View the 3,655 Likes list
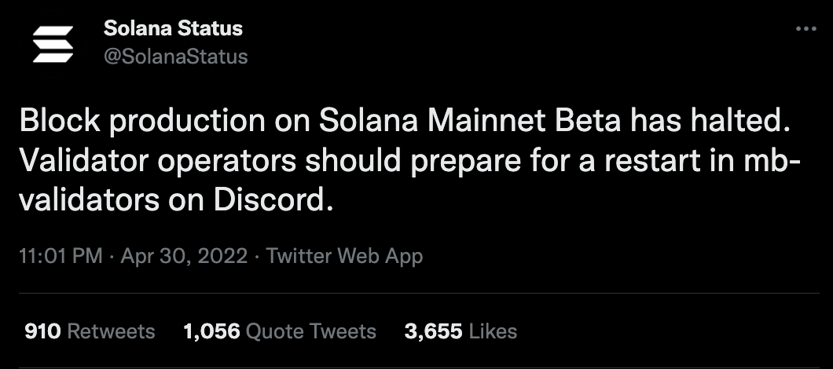Image resolution: width=833 pixels, height=369 pixels. click(461, 332)
